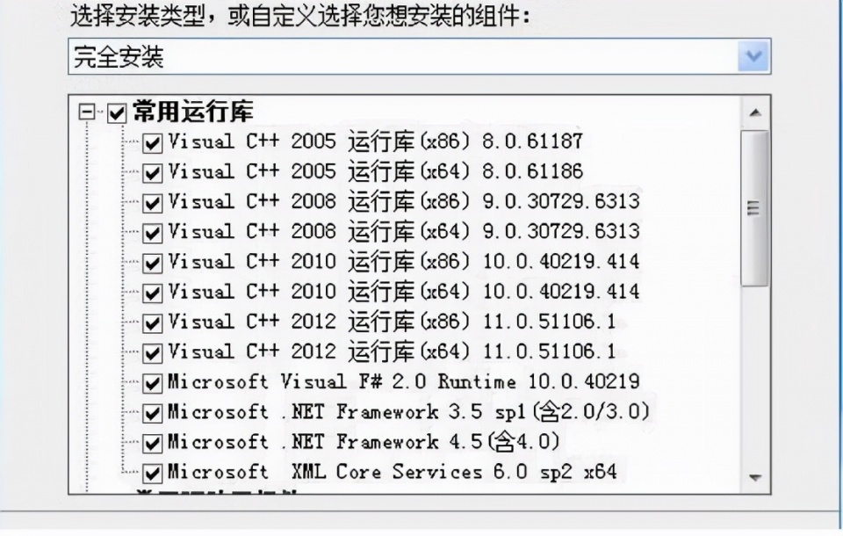Viewport: 843px width, 536px height.
Task: Open the 完全安装 install type dropdown
Action: 753,56
